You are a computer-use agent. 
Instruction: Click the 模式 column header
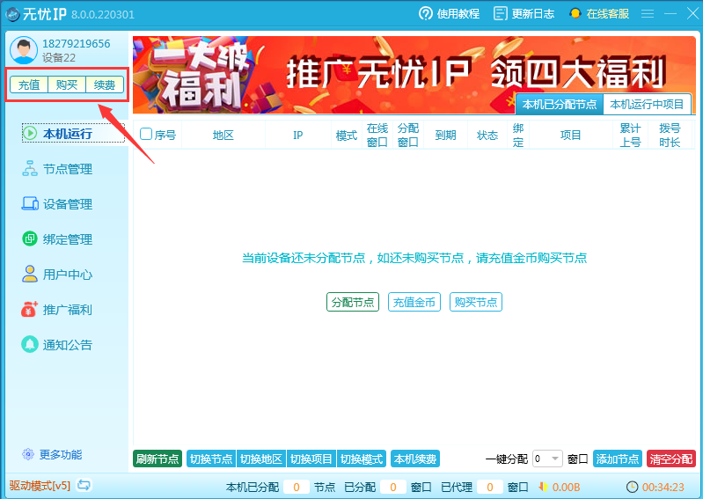347,135
